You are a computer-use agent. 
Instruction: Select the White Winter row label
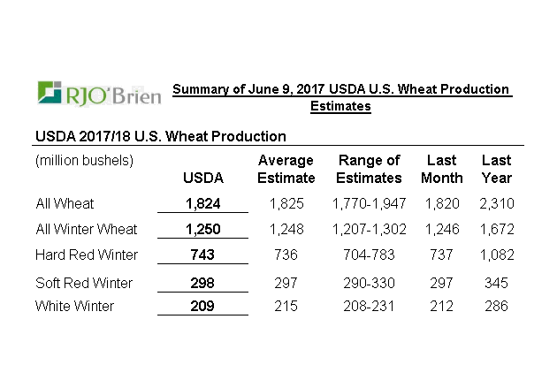click(x=76, y=306)
